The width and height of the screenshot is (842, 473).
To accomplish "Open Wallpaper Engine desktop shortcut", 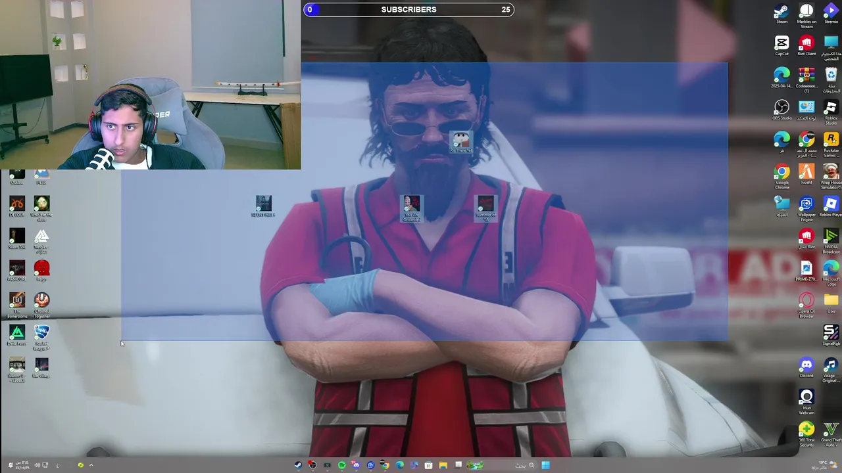I will [x=806, y=209].
